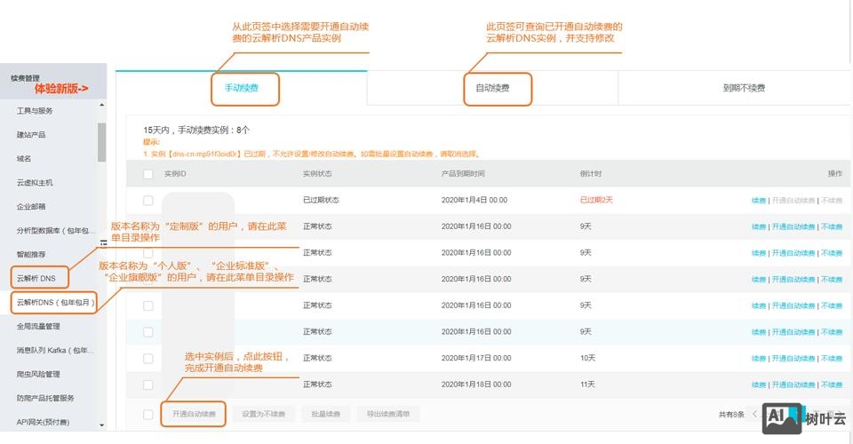Image resolution: width=853 pixels, height=444 pixels.
Task: Click the 已过期状态 status cell
Action: [321, 200]
